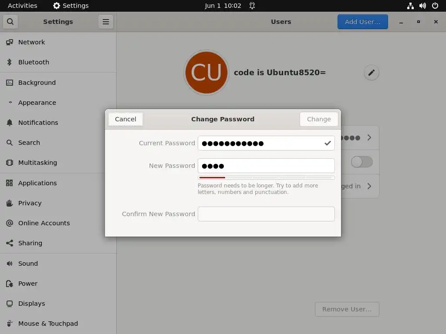Viewport: 446px width, 334px height.
Task: Open the hamburger menu in Settings sidebar
Action: click(106, 22)
